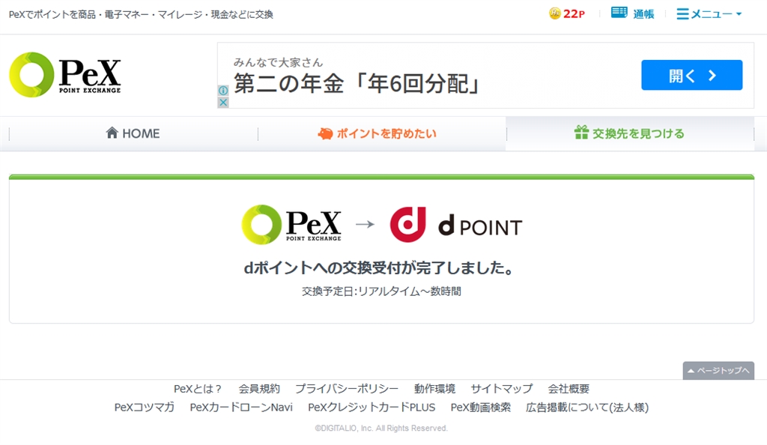Viewport: 767px width, 445px height.
Task: Open PeXクレジットカードPLUS footer link
Action: (372, 408)
